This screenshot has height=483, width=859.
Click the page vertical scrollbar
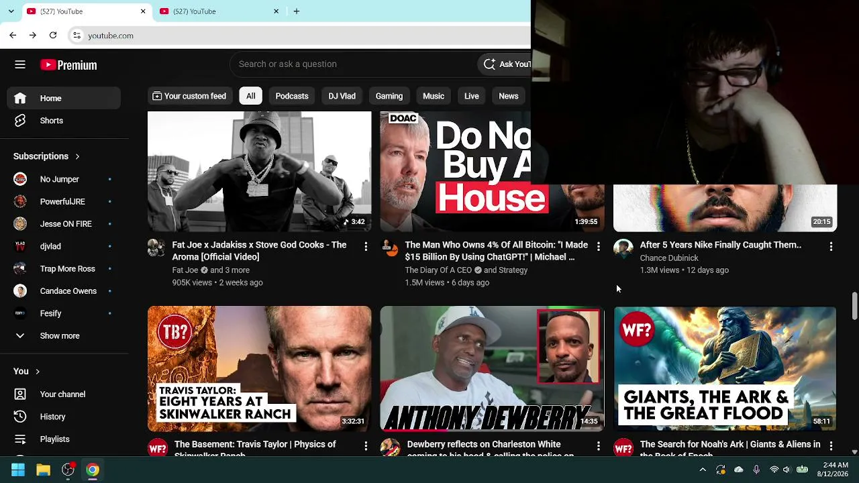pos(854,306)
